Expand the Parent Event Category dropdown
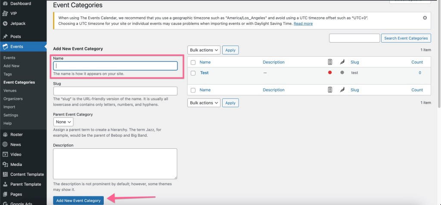This screenshot has height=205, width=441. pos(63,122)
